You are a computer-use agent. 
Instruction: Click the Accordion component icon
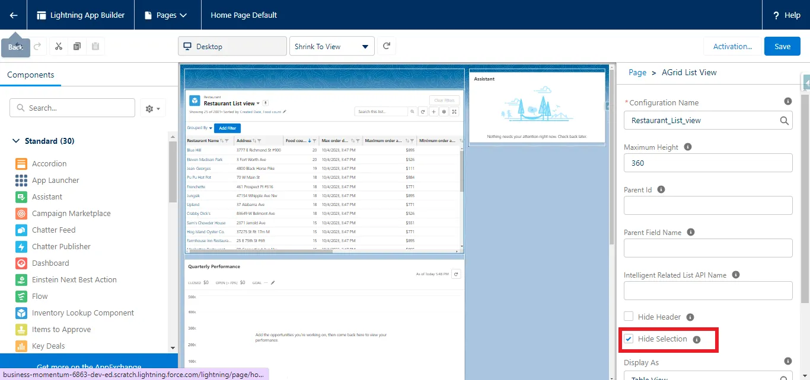click(21, 164)
